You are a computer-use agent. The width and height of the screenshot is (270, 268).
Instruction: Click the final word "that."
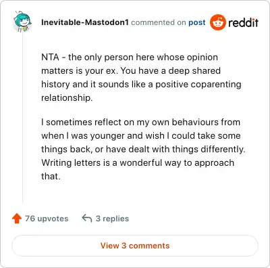coord(51,176)
